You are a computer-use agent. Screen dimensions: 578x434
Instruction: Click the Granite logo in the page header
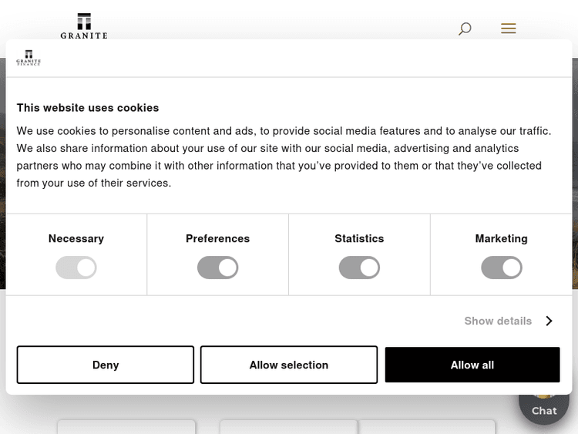point(84,25)
